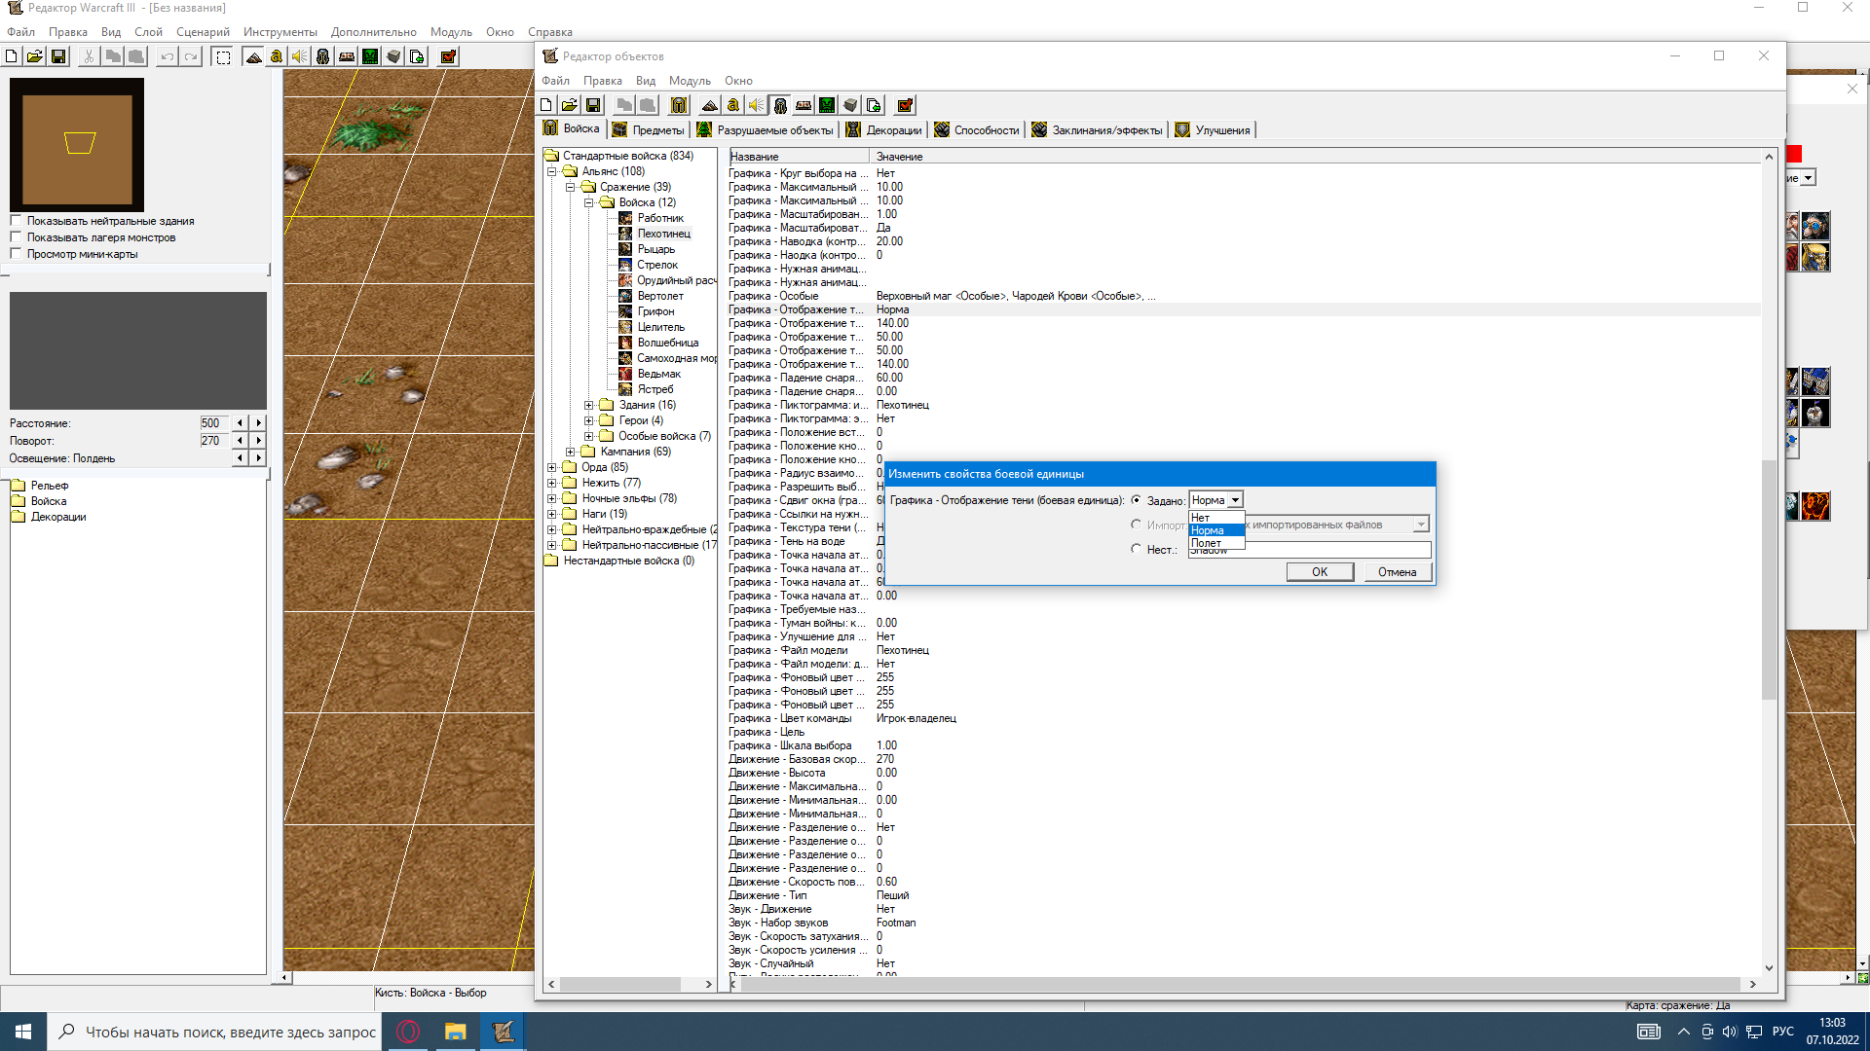
Task: Open the Sound Editor speaker icon in the Object Editor
Action: click(x=757, y=105)
